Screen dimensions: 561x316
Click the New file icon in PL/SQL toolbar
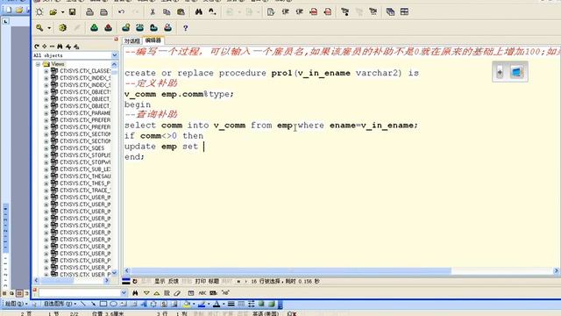(x=39, y=12)
